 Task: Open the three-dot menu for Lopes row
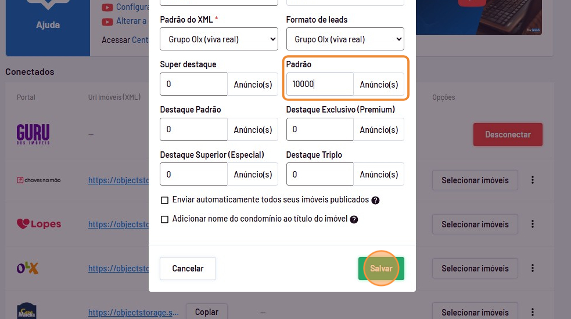tap(533, 224)
